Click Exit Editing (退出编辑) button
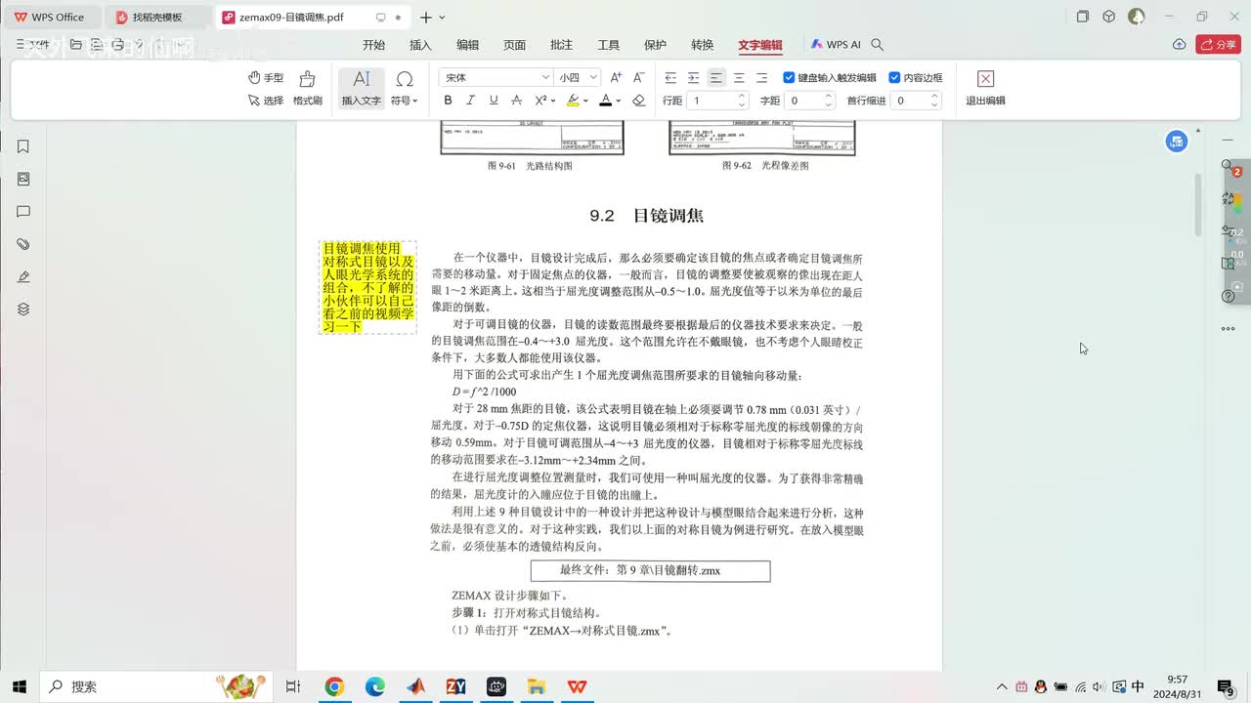The height and width of the screenshot is (703, 1251). 985,88
